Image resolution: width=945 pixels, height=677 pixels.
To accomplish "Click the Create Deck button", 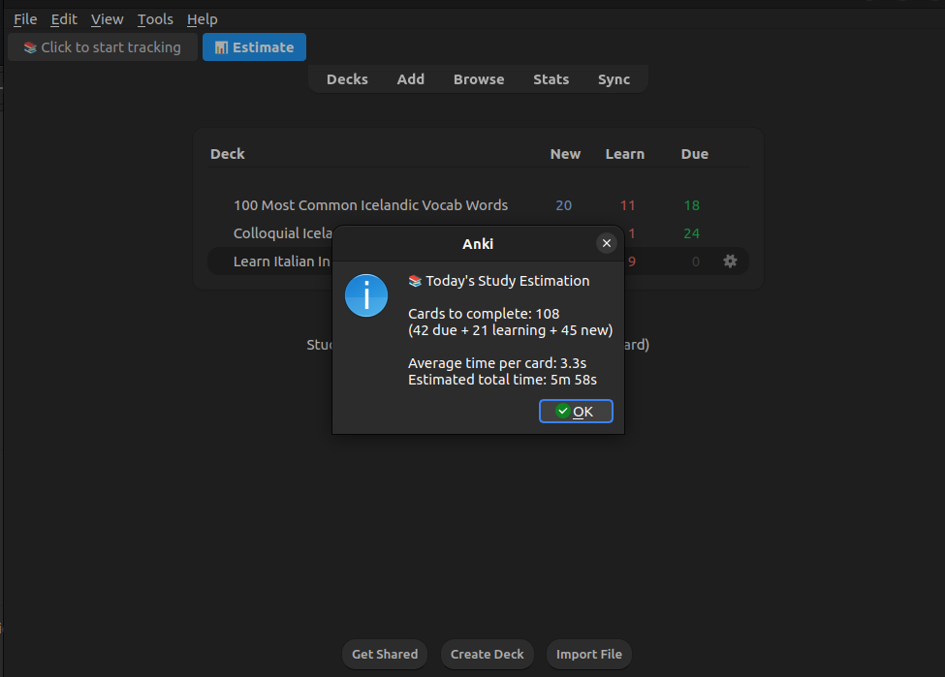I will click(x=487, y=654).
